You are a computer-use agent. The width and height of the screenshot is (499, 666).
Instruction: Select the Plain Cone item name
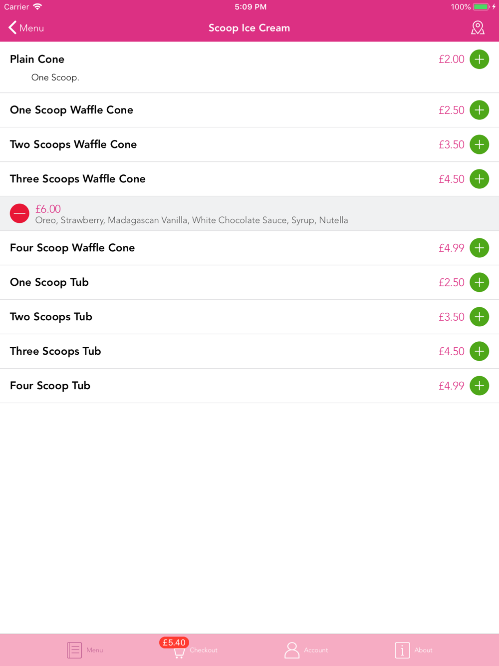point(37,59)
